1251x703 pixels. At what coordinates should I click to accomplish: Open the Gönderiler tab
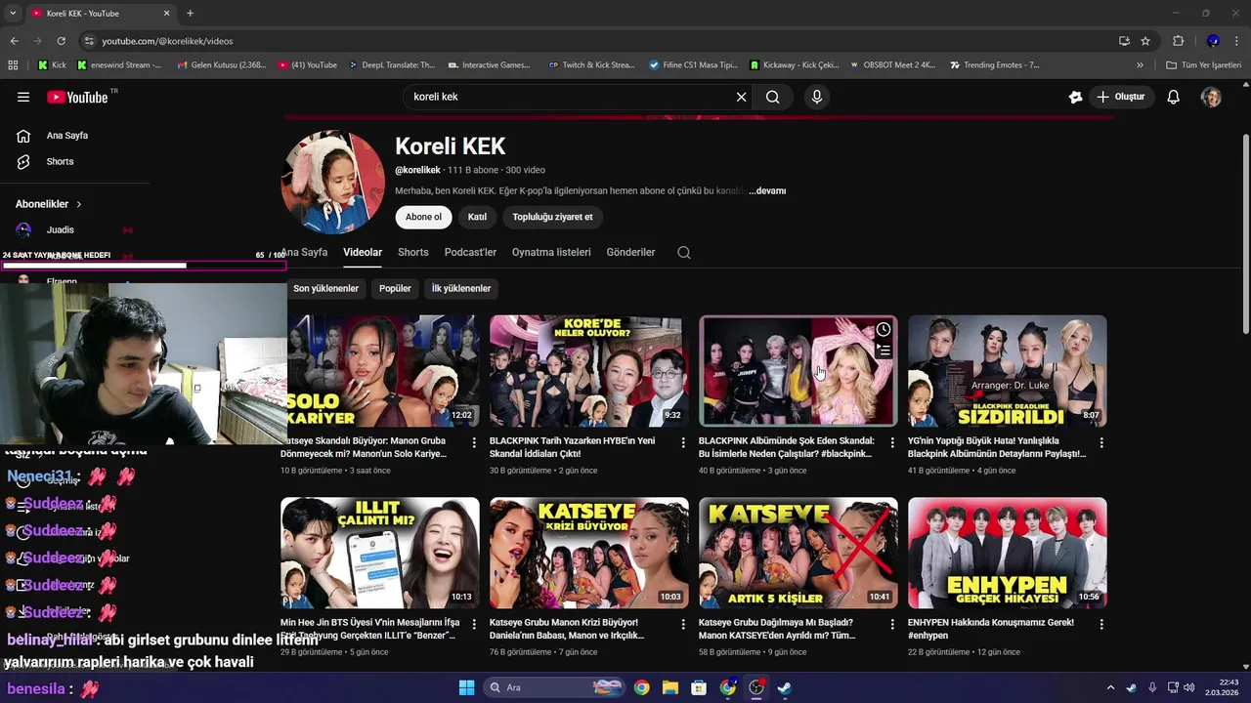click(x=630, y=252)
